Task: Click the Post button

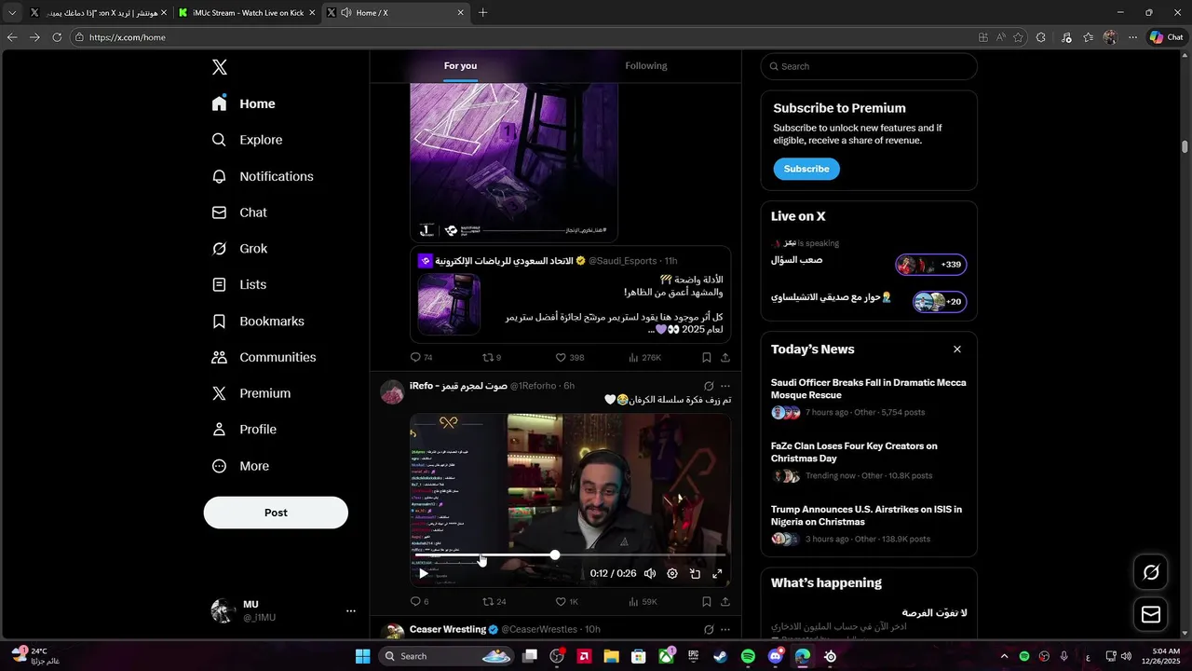Action: (x=276, y=513)
